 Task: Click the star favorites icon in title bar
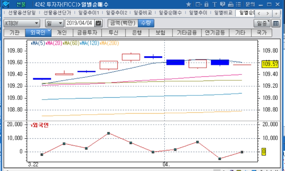tap(189, 4)
